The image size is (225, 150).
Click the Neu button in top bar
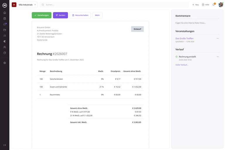(x=196, y=5)
